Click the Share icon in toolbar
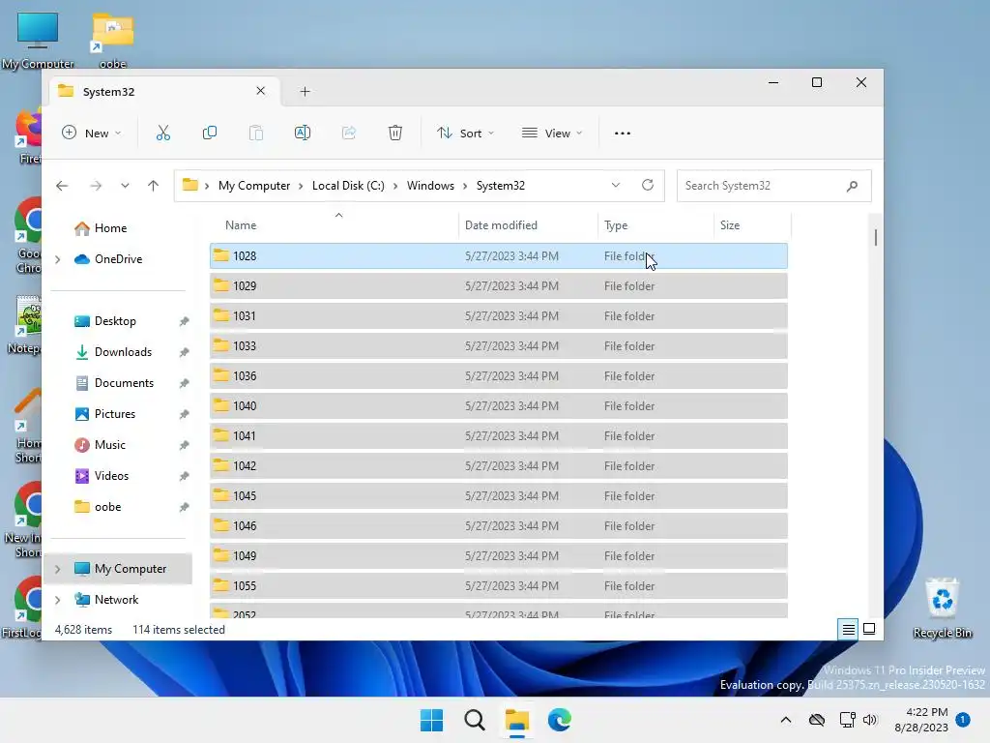 pos(348,133)
